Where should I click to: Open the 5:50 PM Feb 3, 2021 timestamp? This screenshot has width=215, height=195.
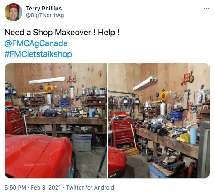point(33,188)
